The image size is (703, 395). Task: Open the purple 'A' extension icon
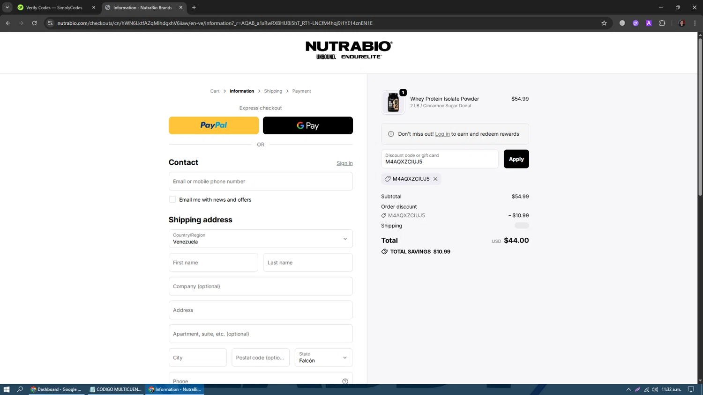(x=649, y=23)
